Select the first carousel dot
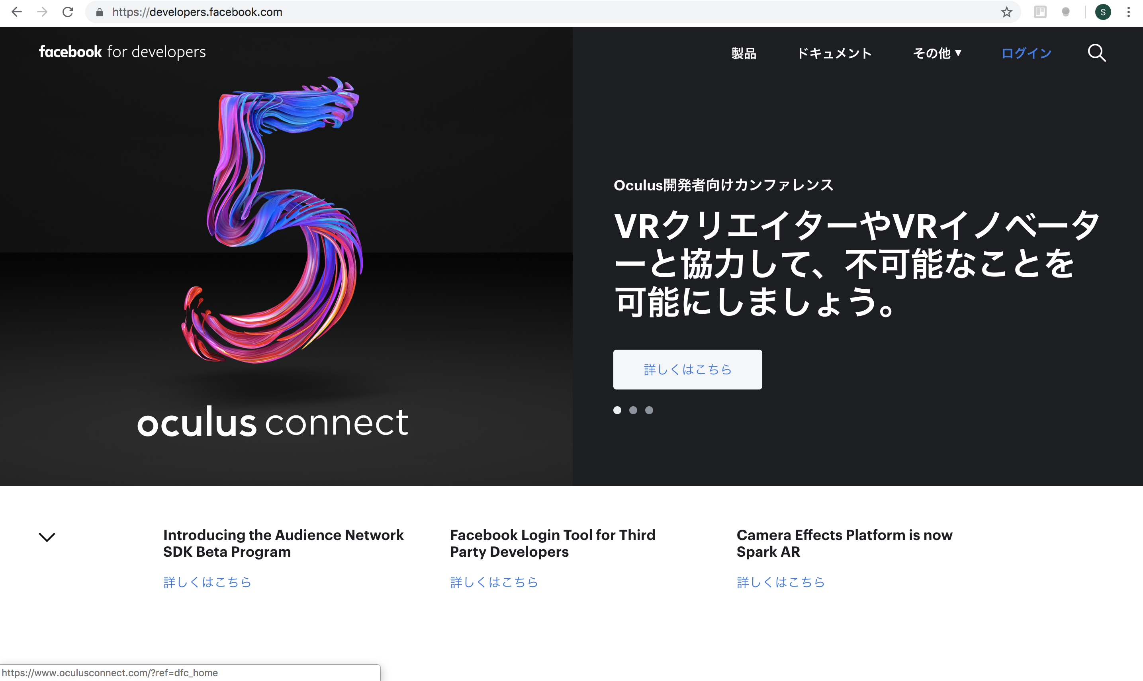 pos(617,410)
